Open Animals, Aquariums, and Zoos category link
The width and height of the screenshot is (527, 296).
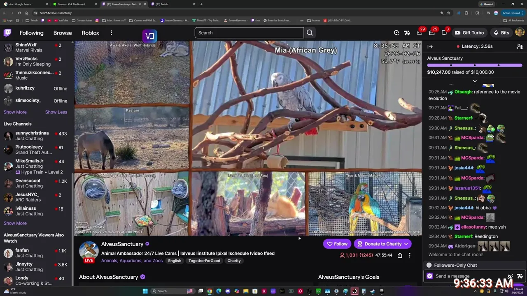[132, 261]
